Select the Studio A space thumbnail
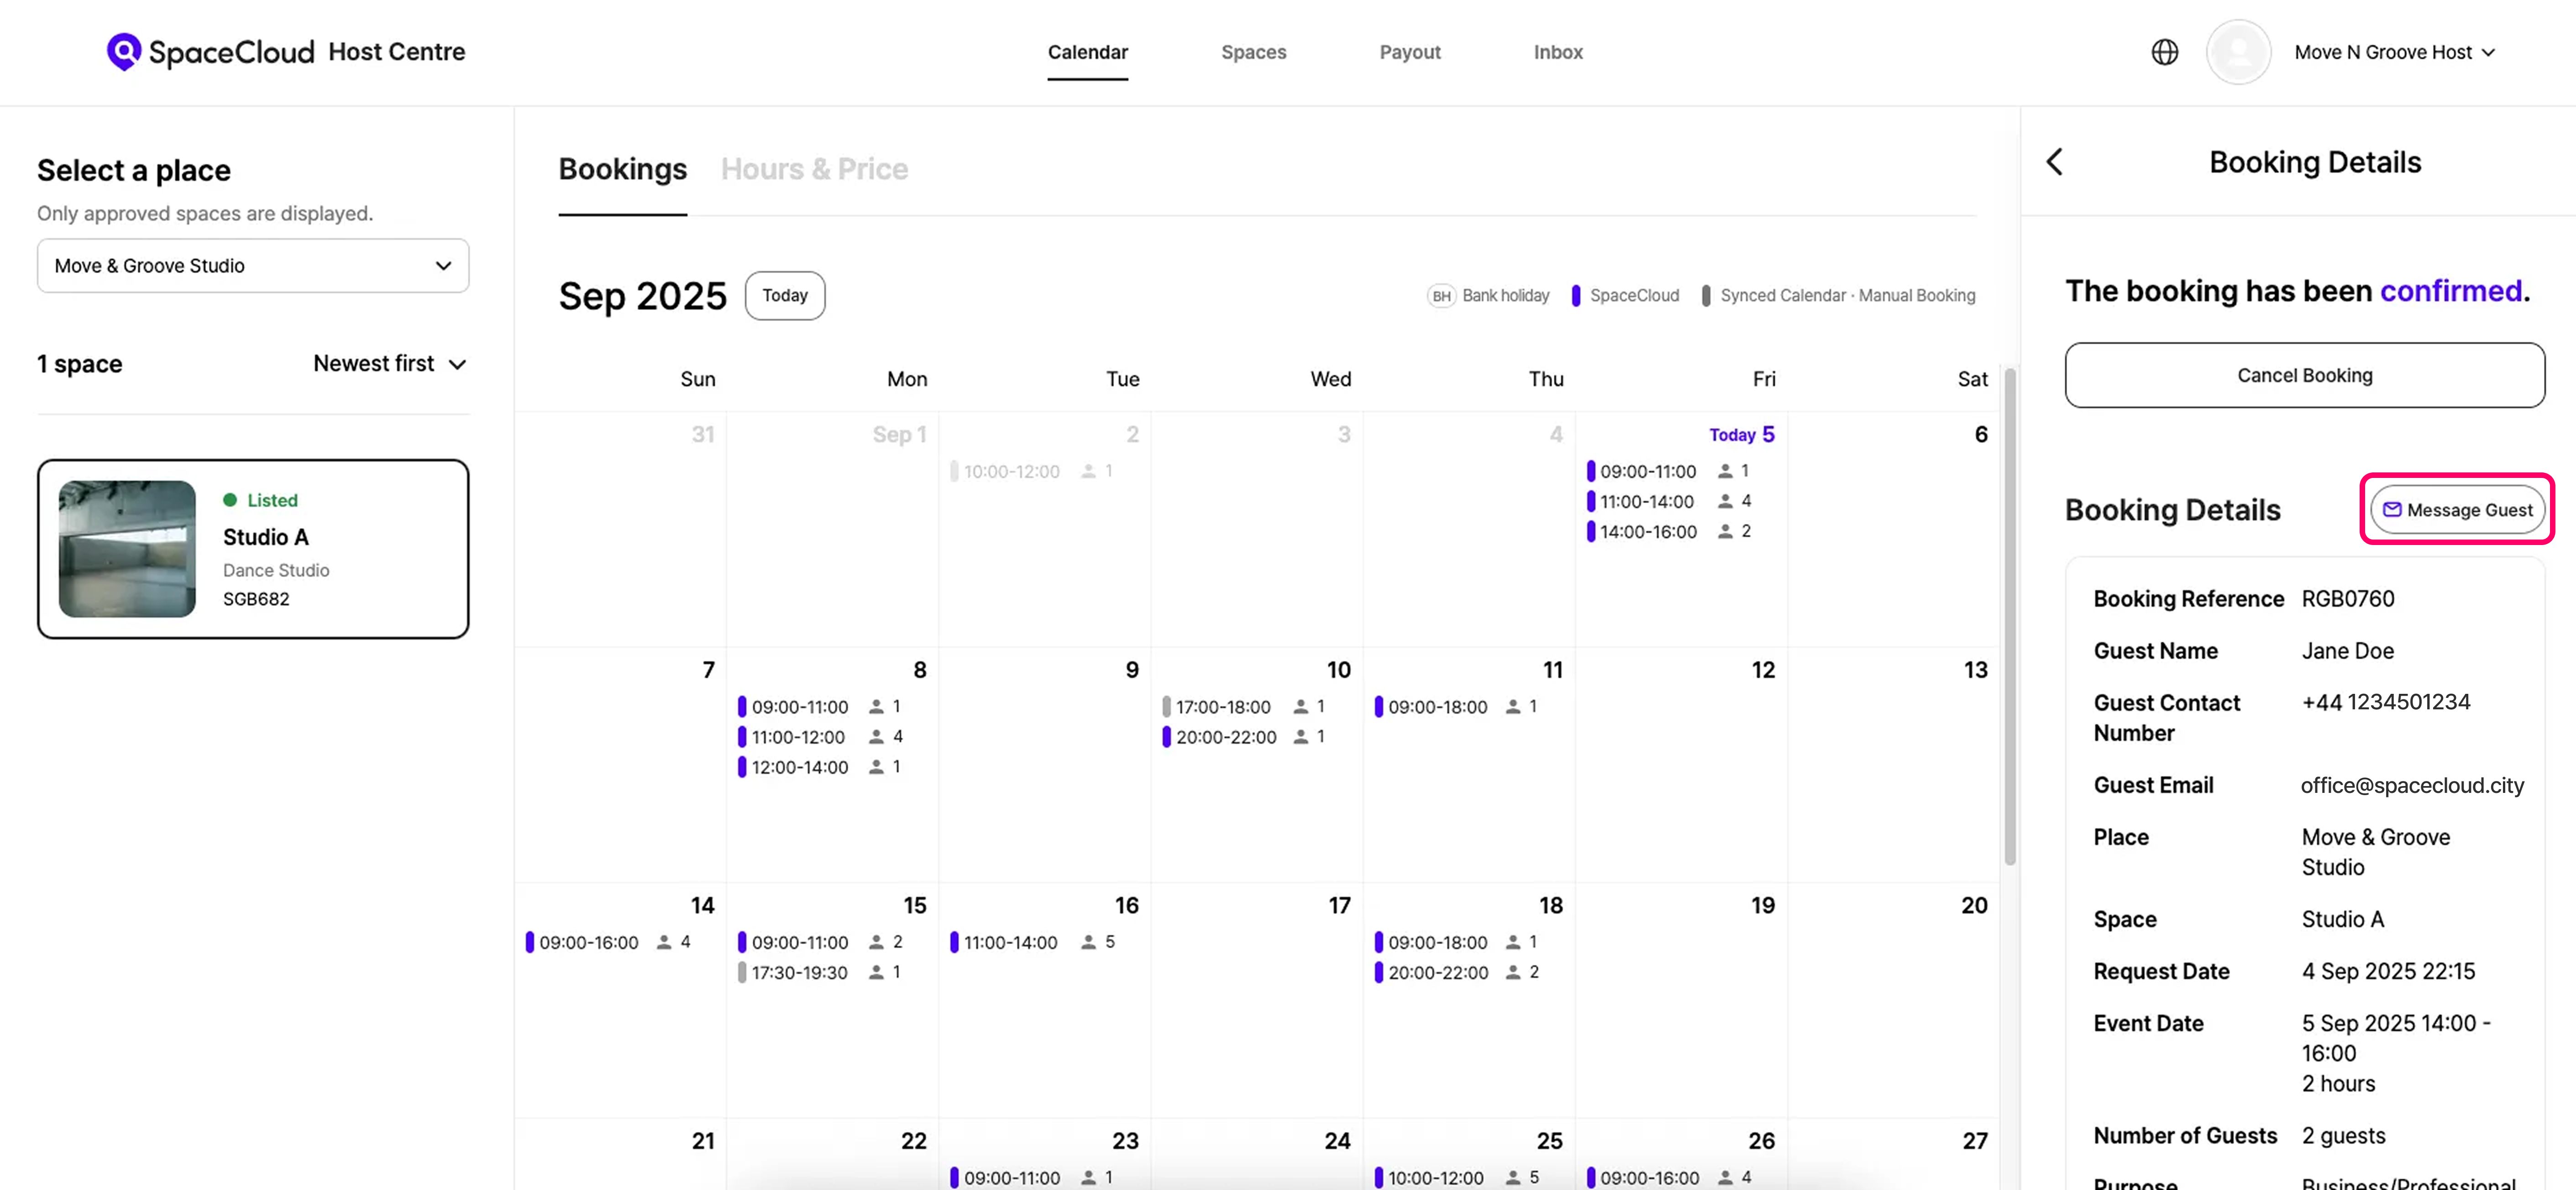Viewport: 2576px width, 1190px height. click(127, 548)
